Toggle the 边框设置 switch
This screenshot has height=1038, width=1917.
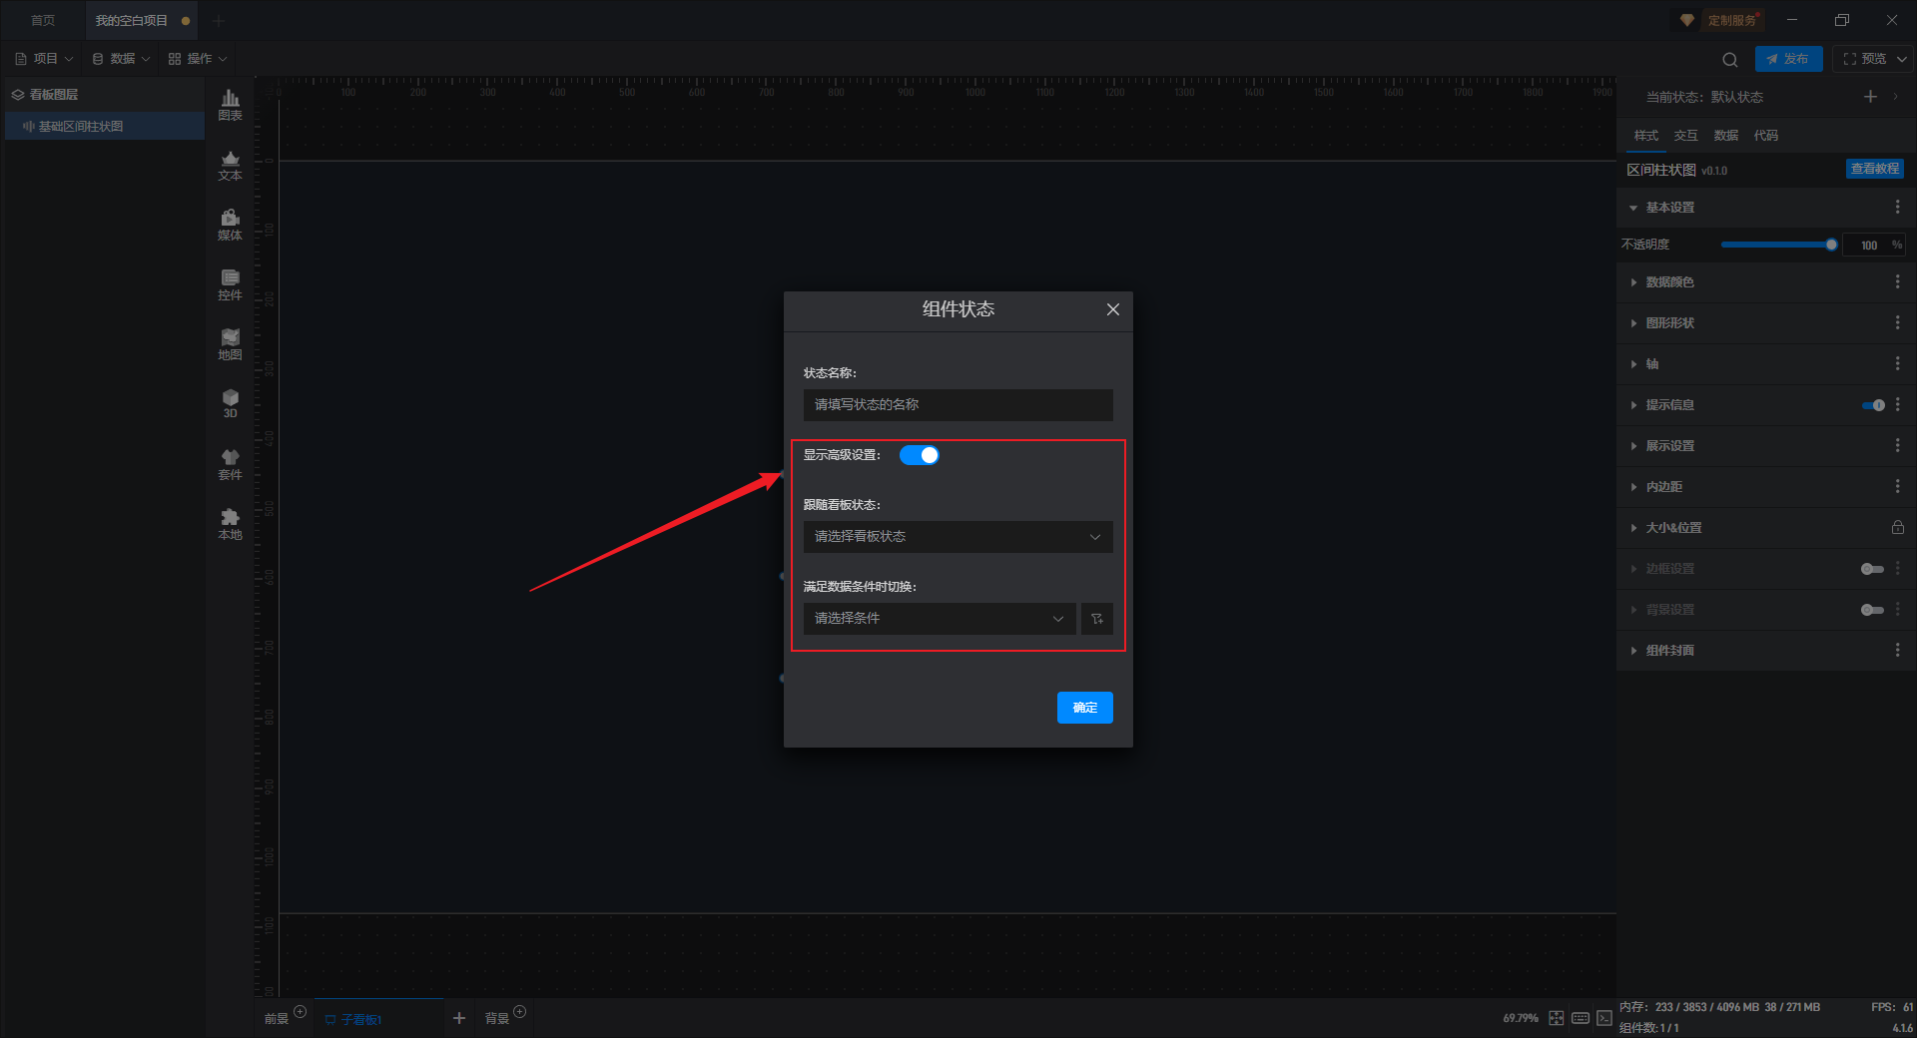1873,569
